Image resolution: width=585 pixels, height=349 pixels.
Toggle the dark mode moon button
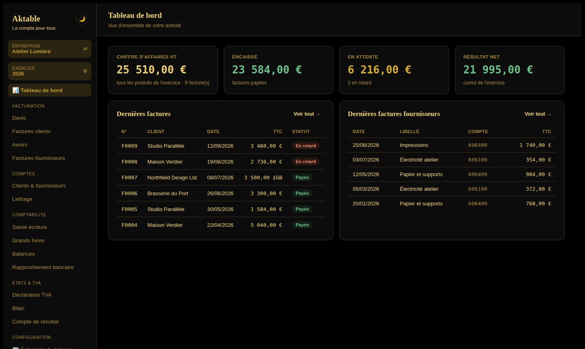pyautogui.click(x=82, y=19)
